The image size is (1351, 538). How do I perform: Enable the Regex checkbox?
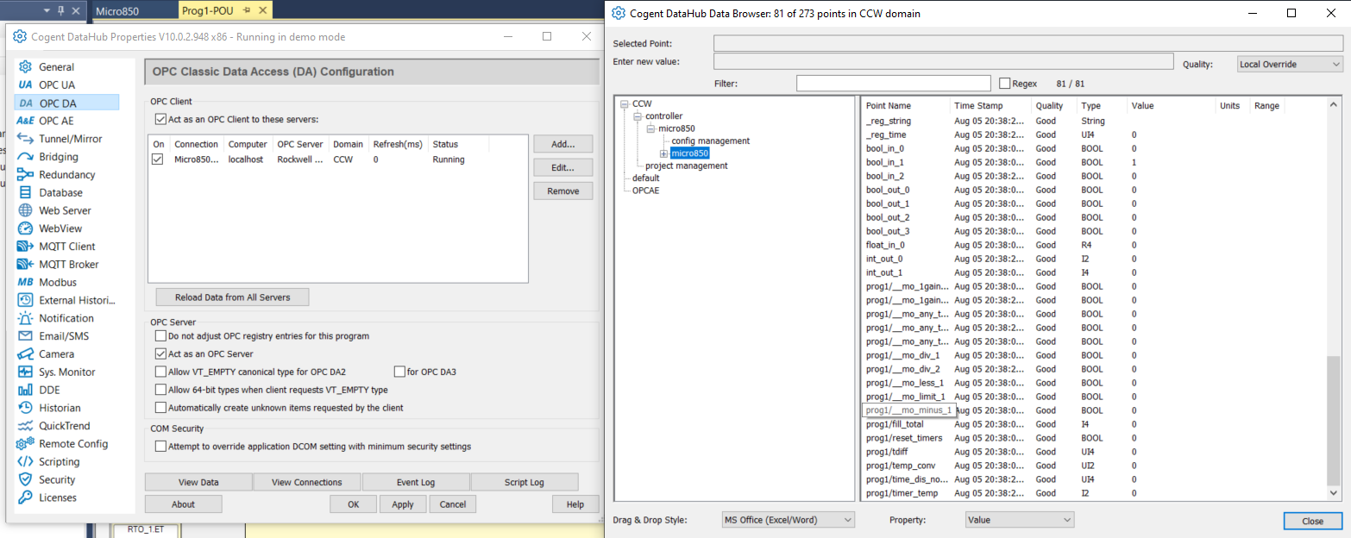pyautogui.click(x=1004, y=84)
